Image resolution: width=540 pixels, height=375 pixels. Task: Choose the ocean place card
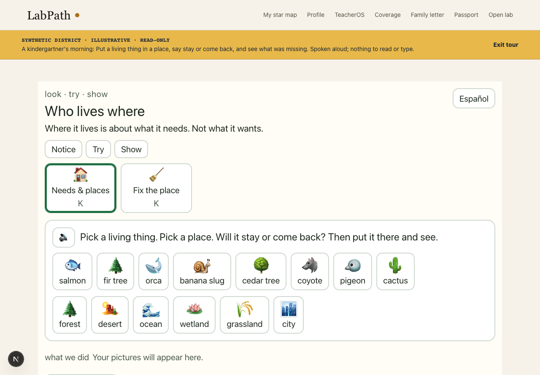pos(151,315)
